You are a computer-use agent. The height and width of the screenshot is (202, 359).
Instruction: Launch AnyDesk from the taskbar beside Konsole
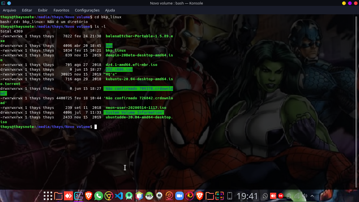(68, 196)
